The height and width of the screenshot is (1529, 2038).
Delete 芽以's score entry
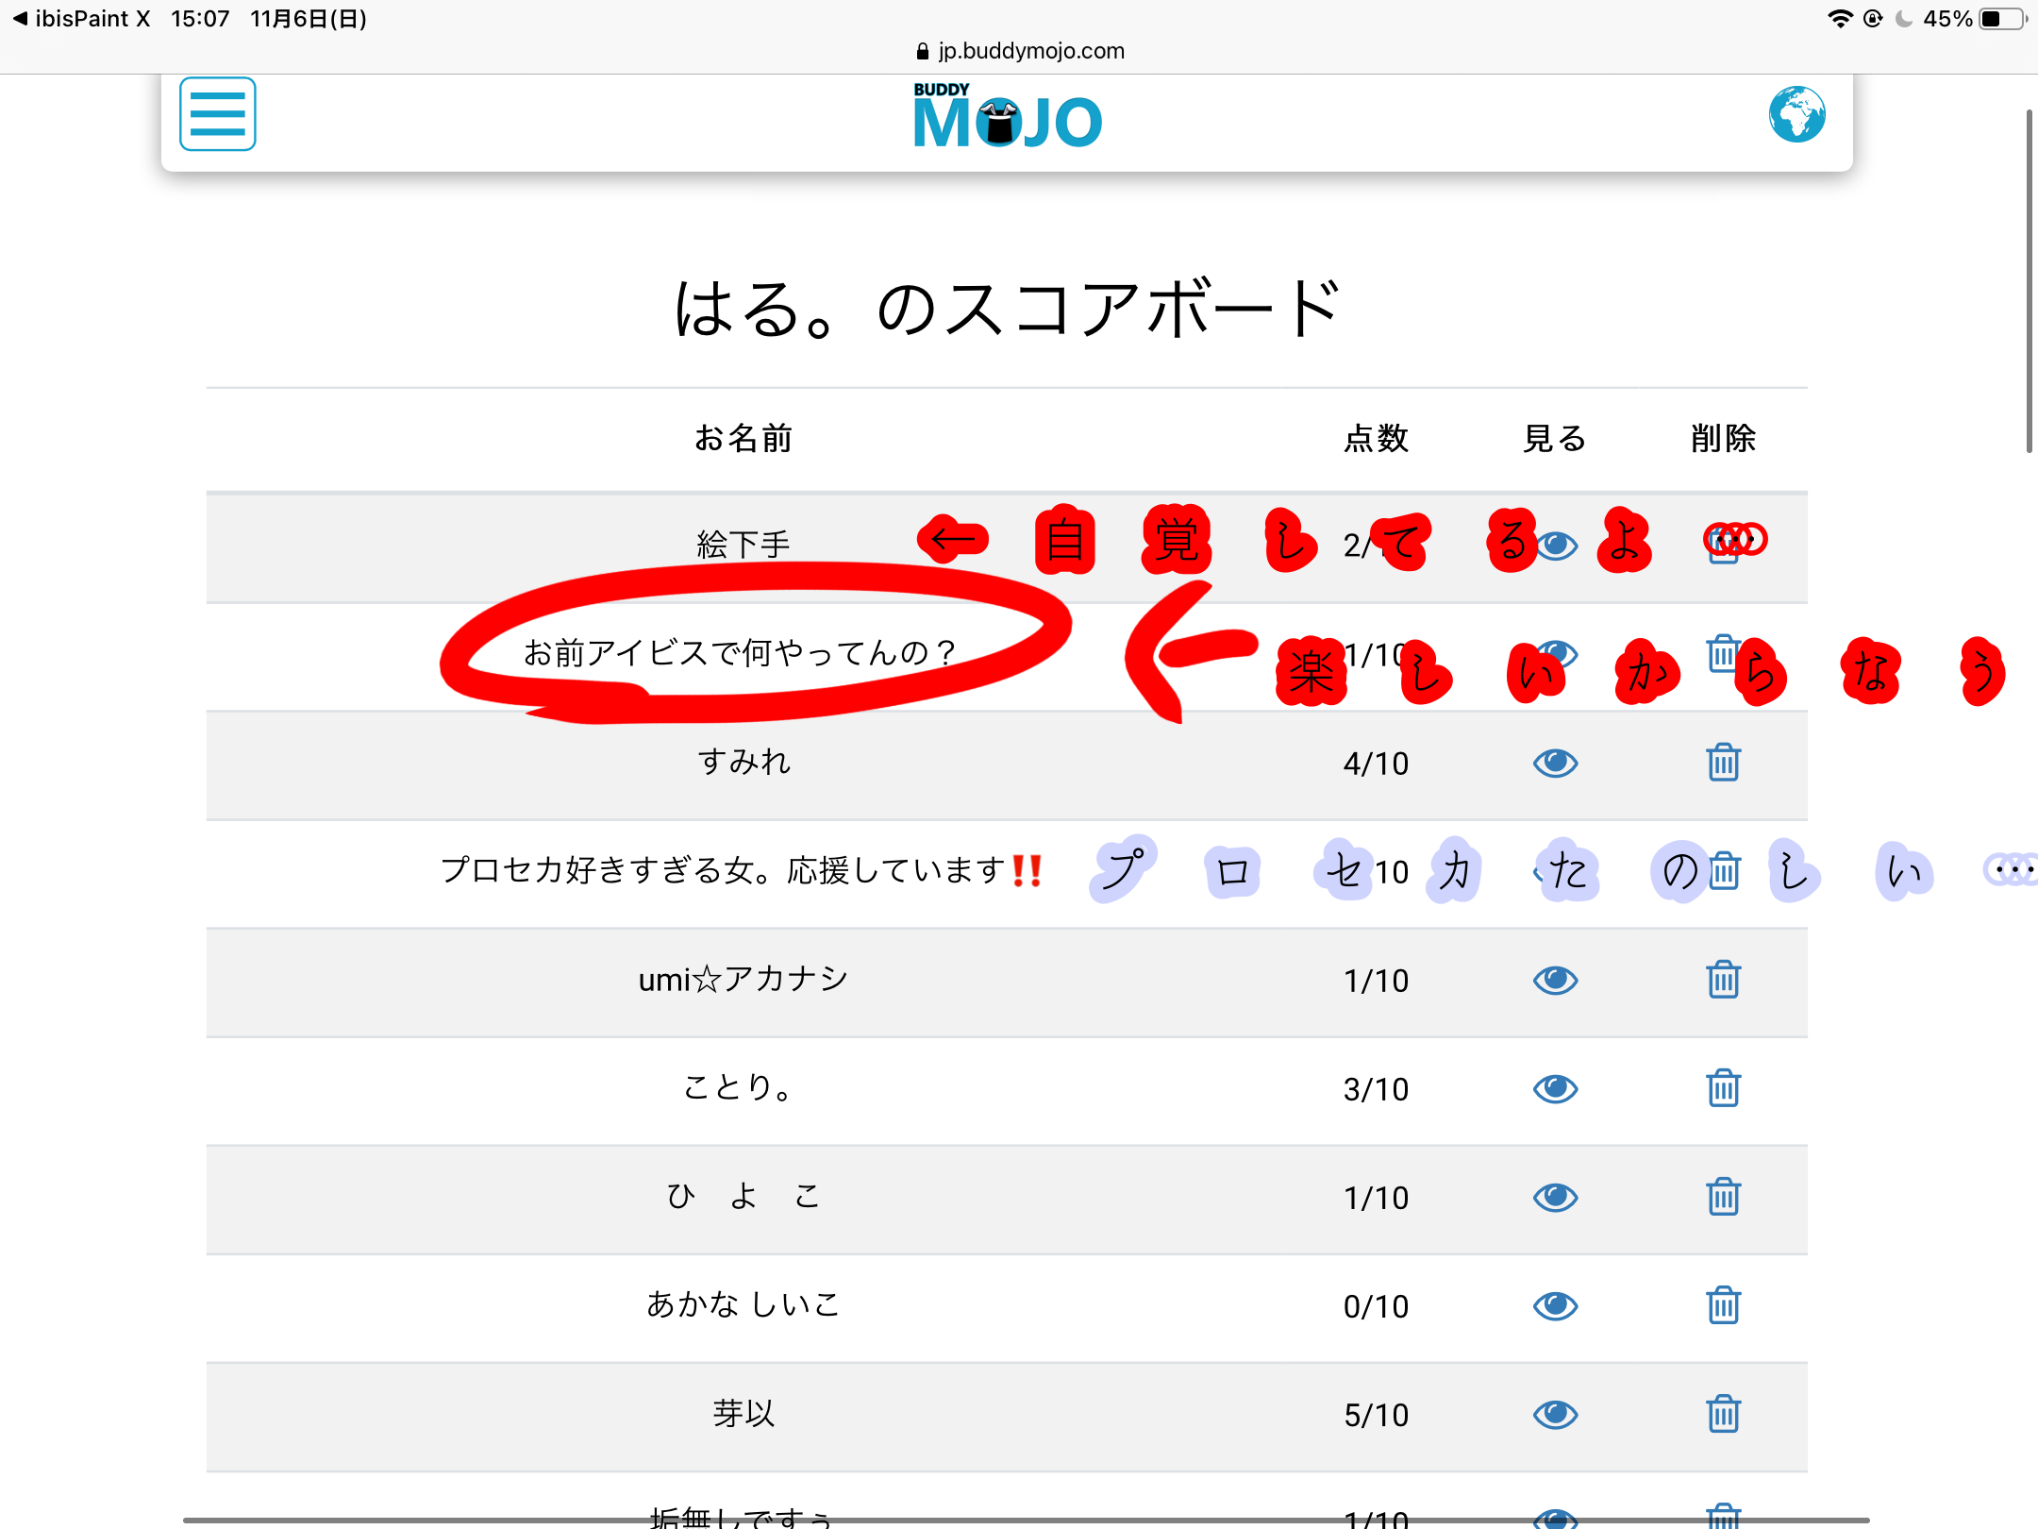[1723, 1414]
